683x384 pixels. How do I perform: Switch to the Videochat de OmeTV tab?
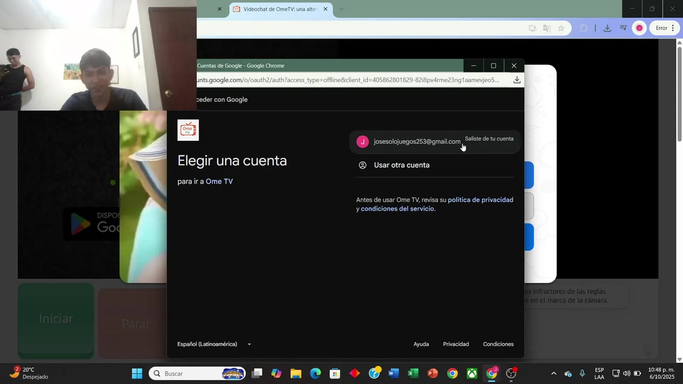280,9
